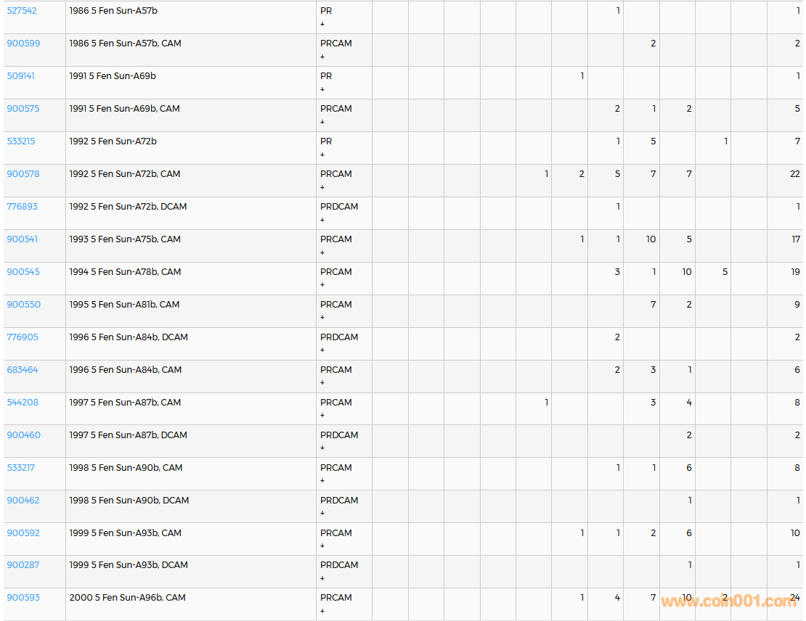Click the 509141 coin ID link
806x621 pixels.
(x=20, y=76)
